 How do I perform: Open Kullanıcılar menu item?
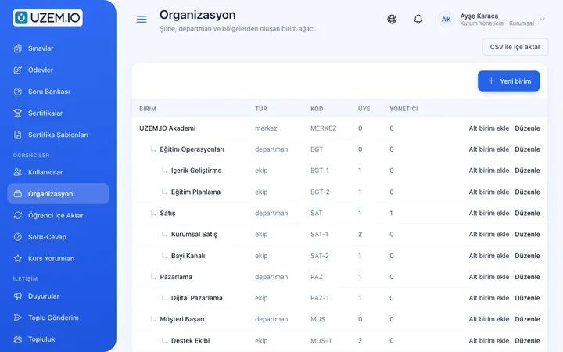tap(58, 172)
